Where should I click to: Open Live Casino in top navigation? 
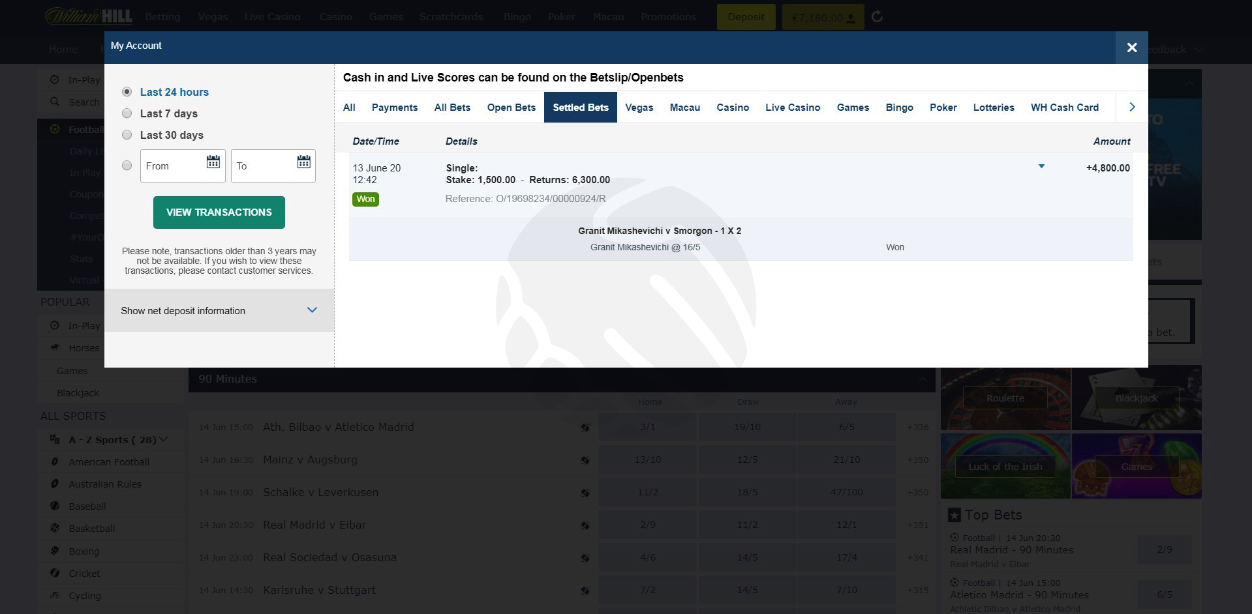coord(272,16)
